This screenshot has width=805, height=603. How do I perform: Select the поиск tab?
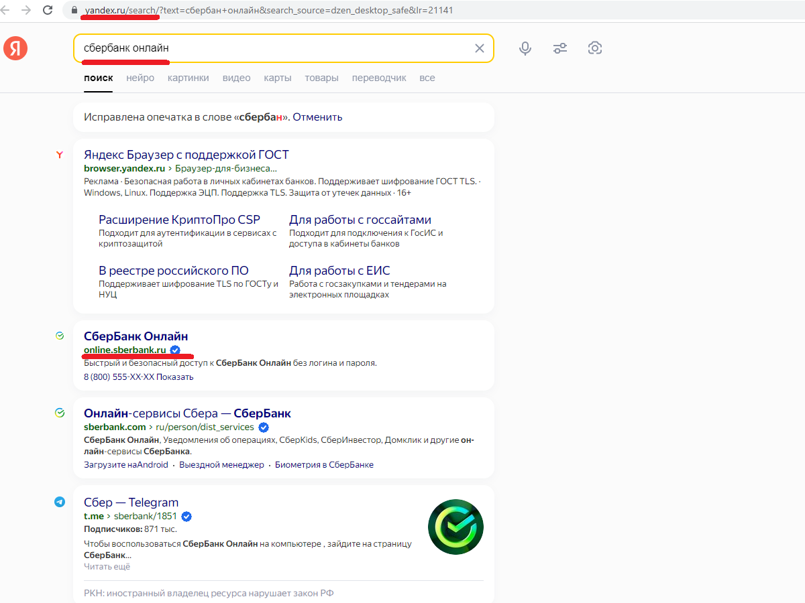(x=99, y=78)
